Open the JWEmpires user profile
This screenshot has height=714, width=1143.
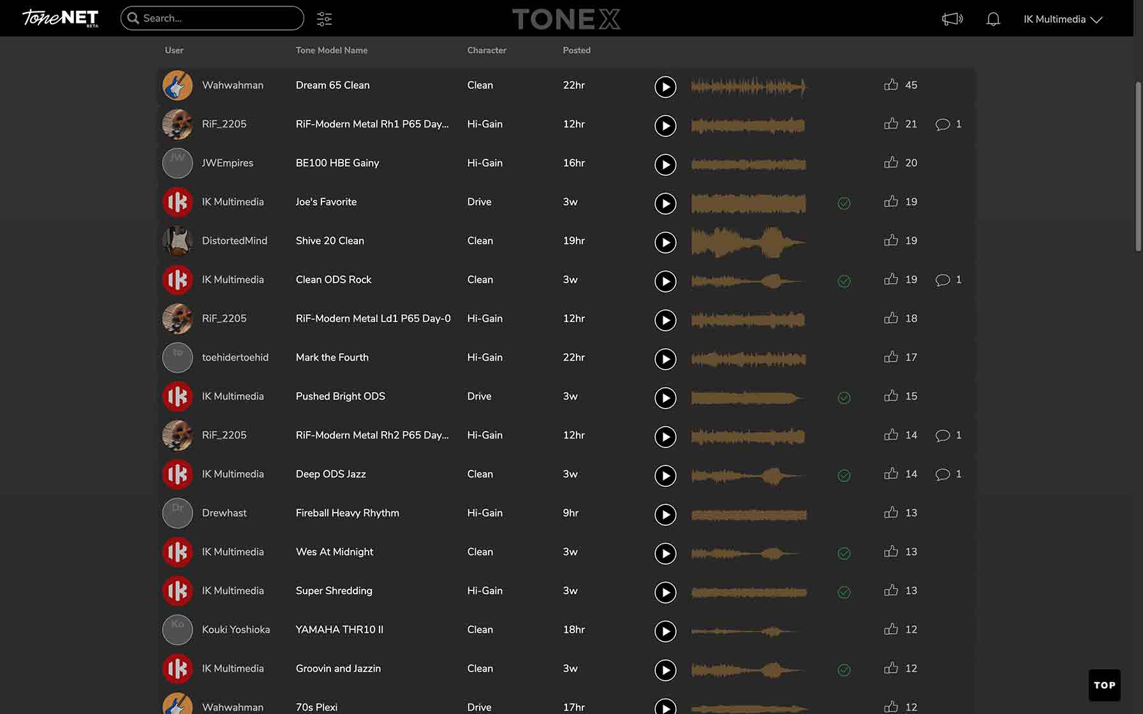228,163
